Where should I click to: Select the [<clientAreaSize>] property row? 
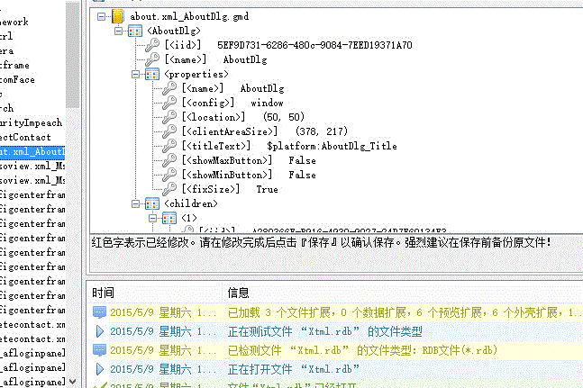[x=265, y=131]
